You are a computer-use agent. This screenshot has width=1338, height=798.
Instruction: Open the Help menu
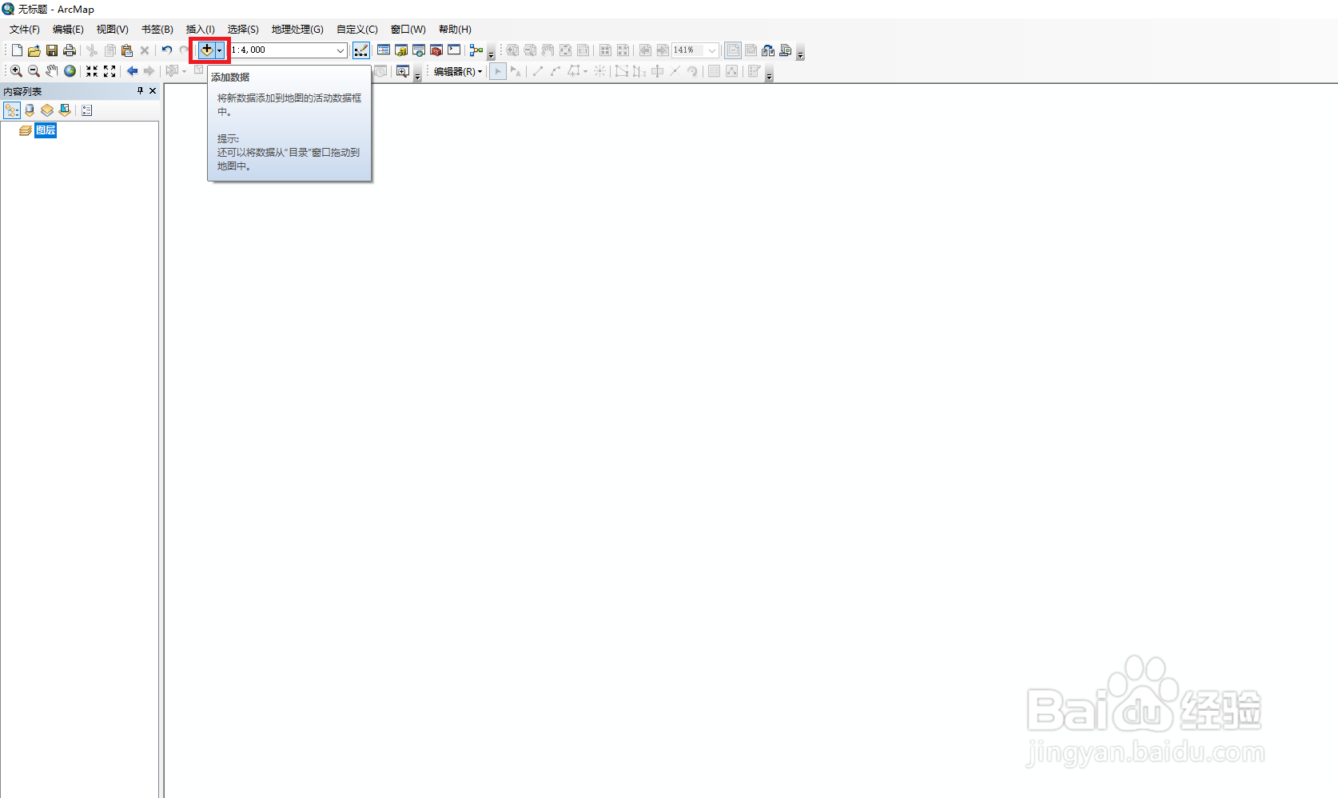coord(455,30)
